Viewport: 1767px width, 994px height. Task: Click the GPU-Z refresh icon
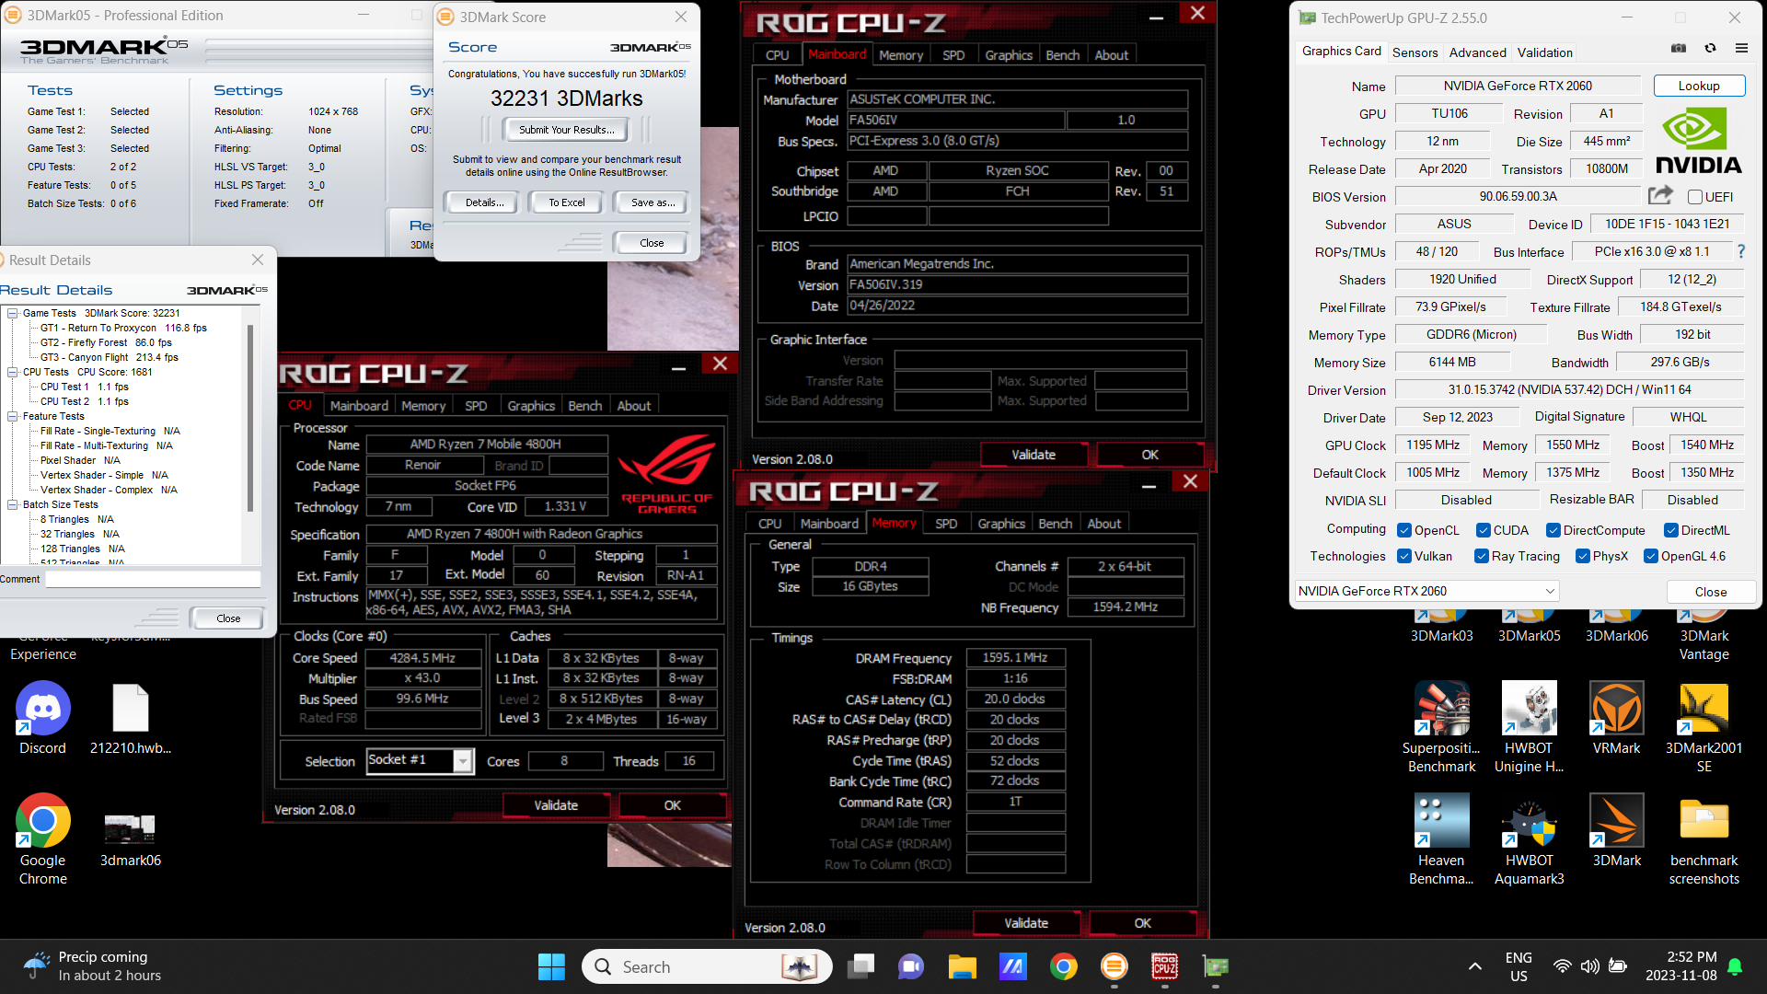point(1710,48)
